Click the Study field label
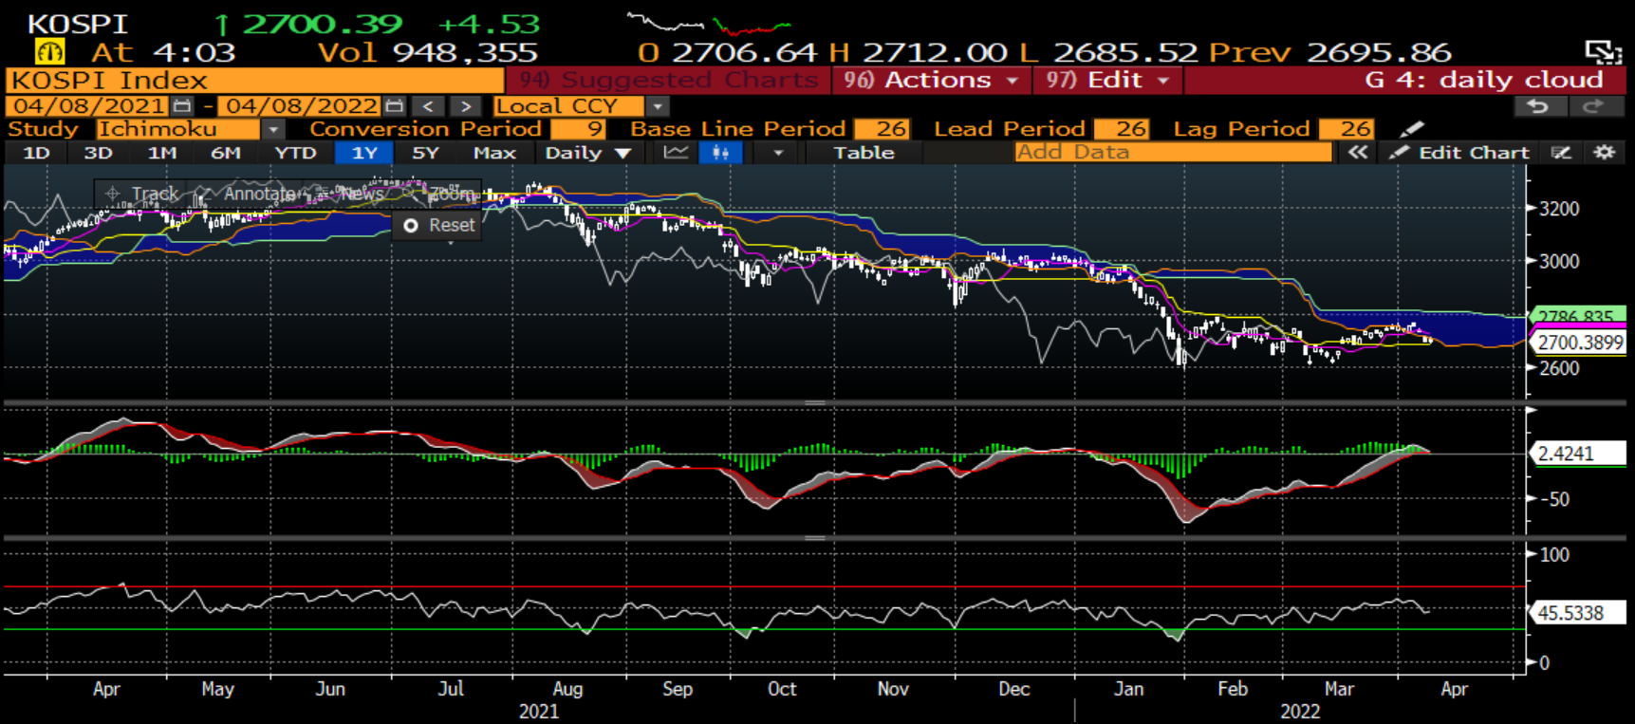1635x724 pixels. tap(44, 129)
